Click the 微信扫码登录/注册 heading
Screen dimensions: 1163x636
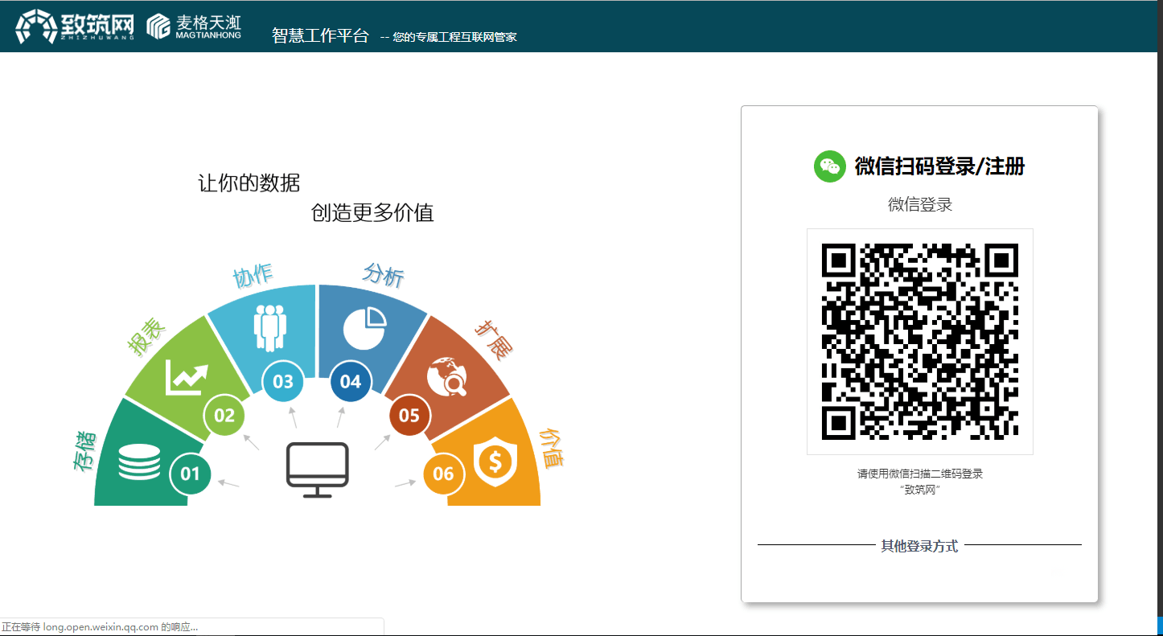coord(939,166)
